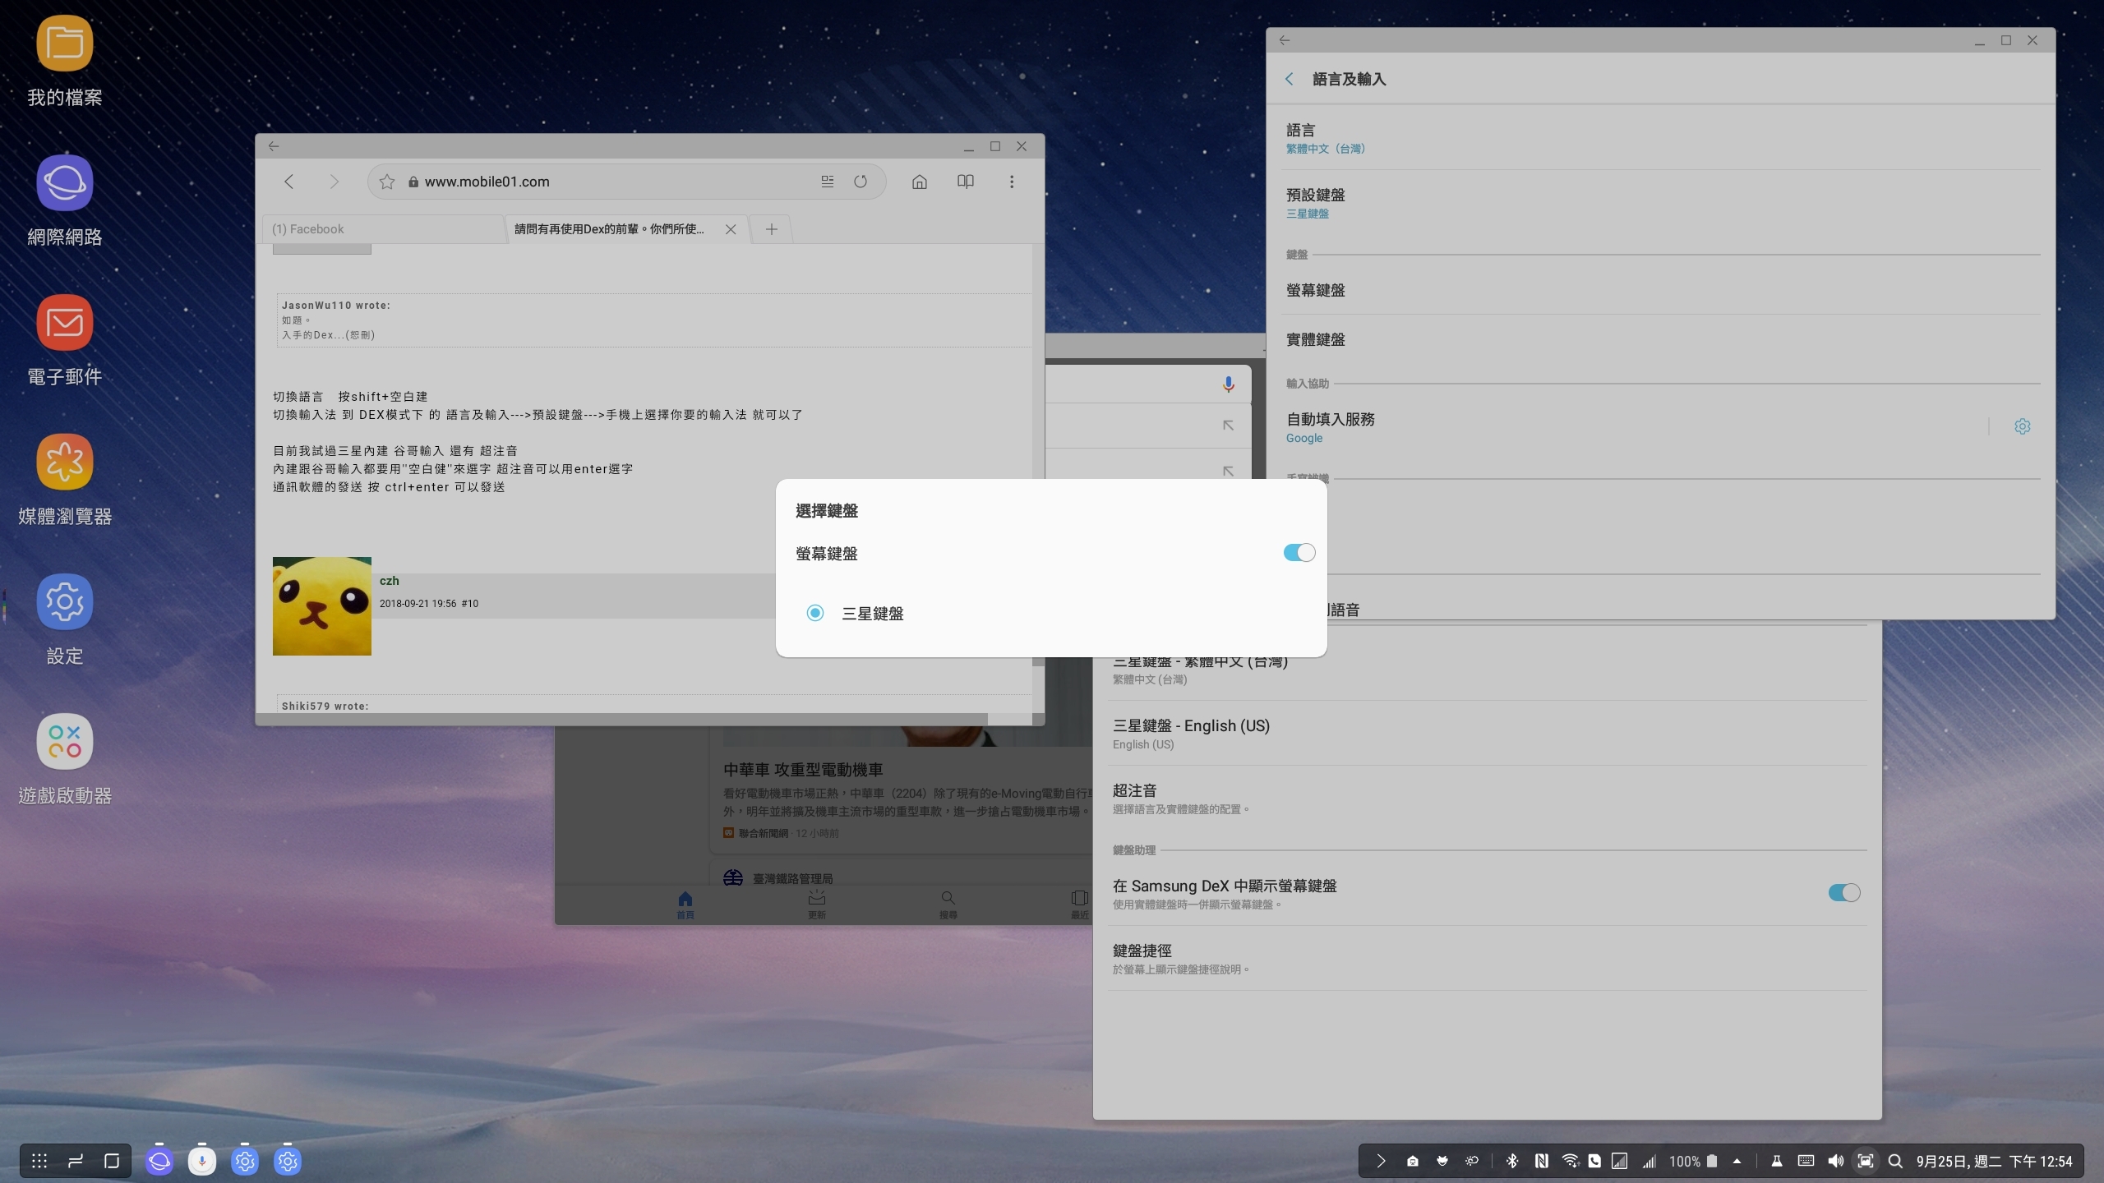Open browser three-dot menu

click(1012, 182)
